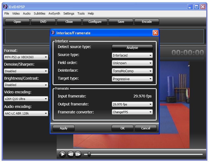Screen dimensions: 209x162
Task: Open the Settings menu
Action: tap(69, 13)
